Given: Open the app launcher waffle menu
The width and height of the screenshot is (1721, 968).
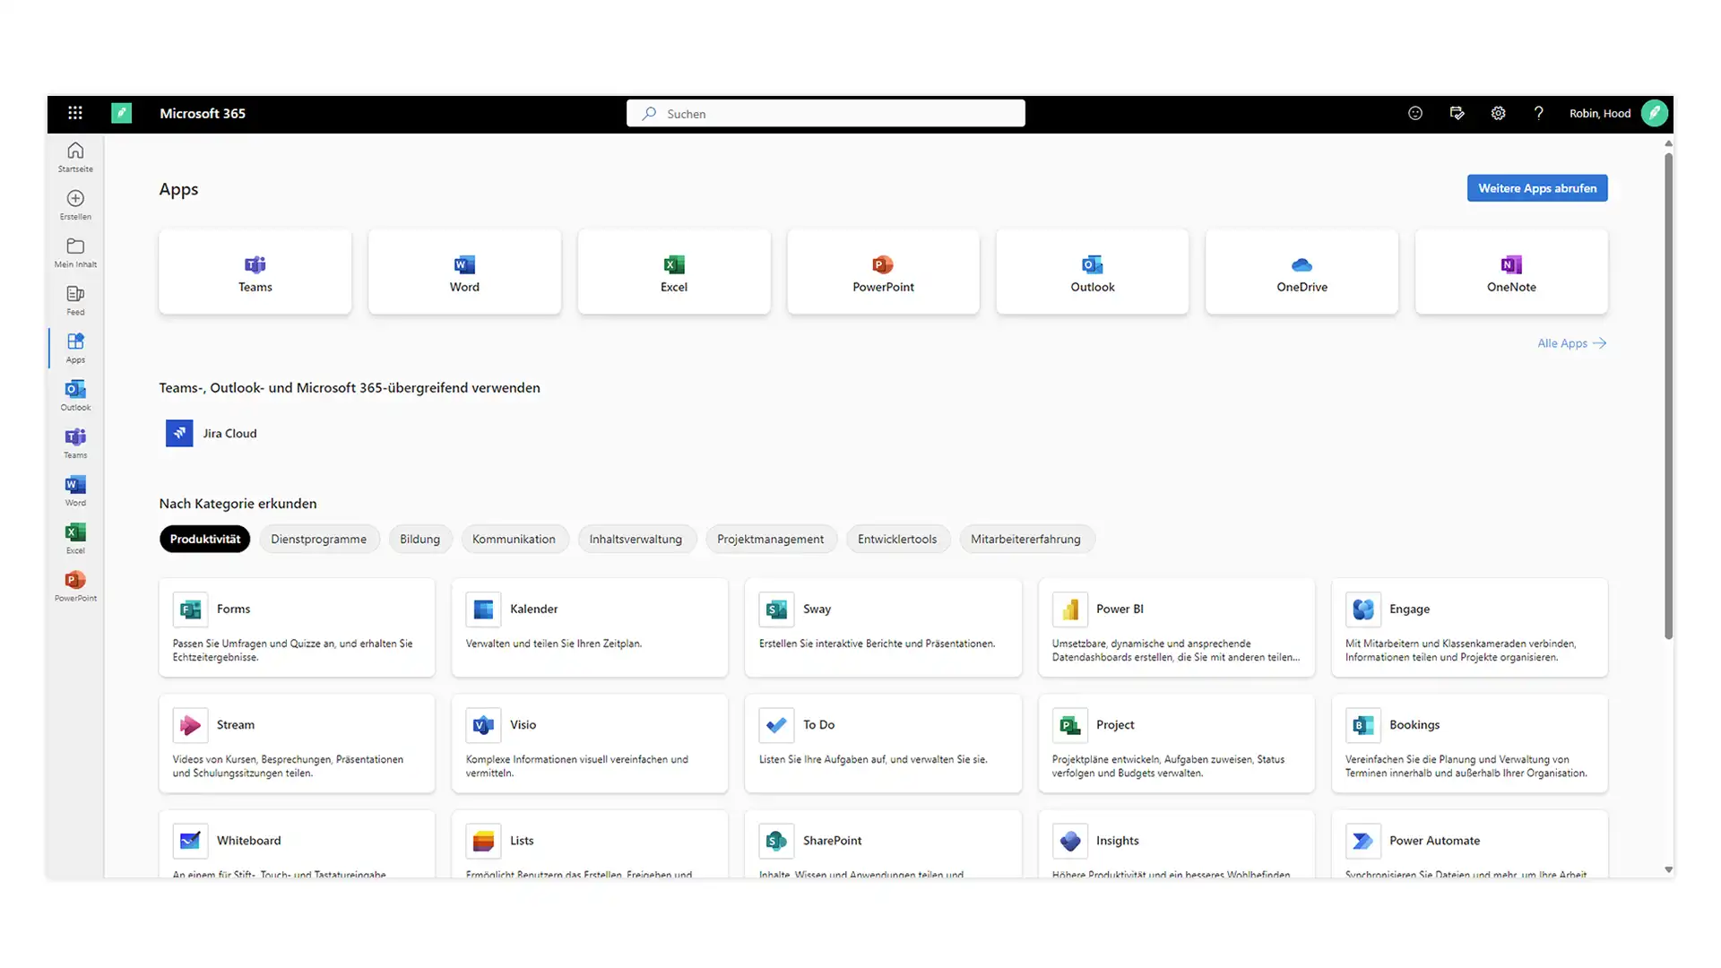Looking at the screenshot, I should 75,113.
